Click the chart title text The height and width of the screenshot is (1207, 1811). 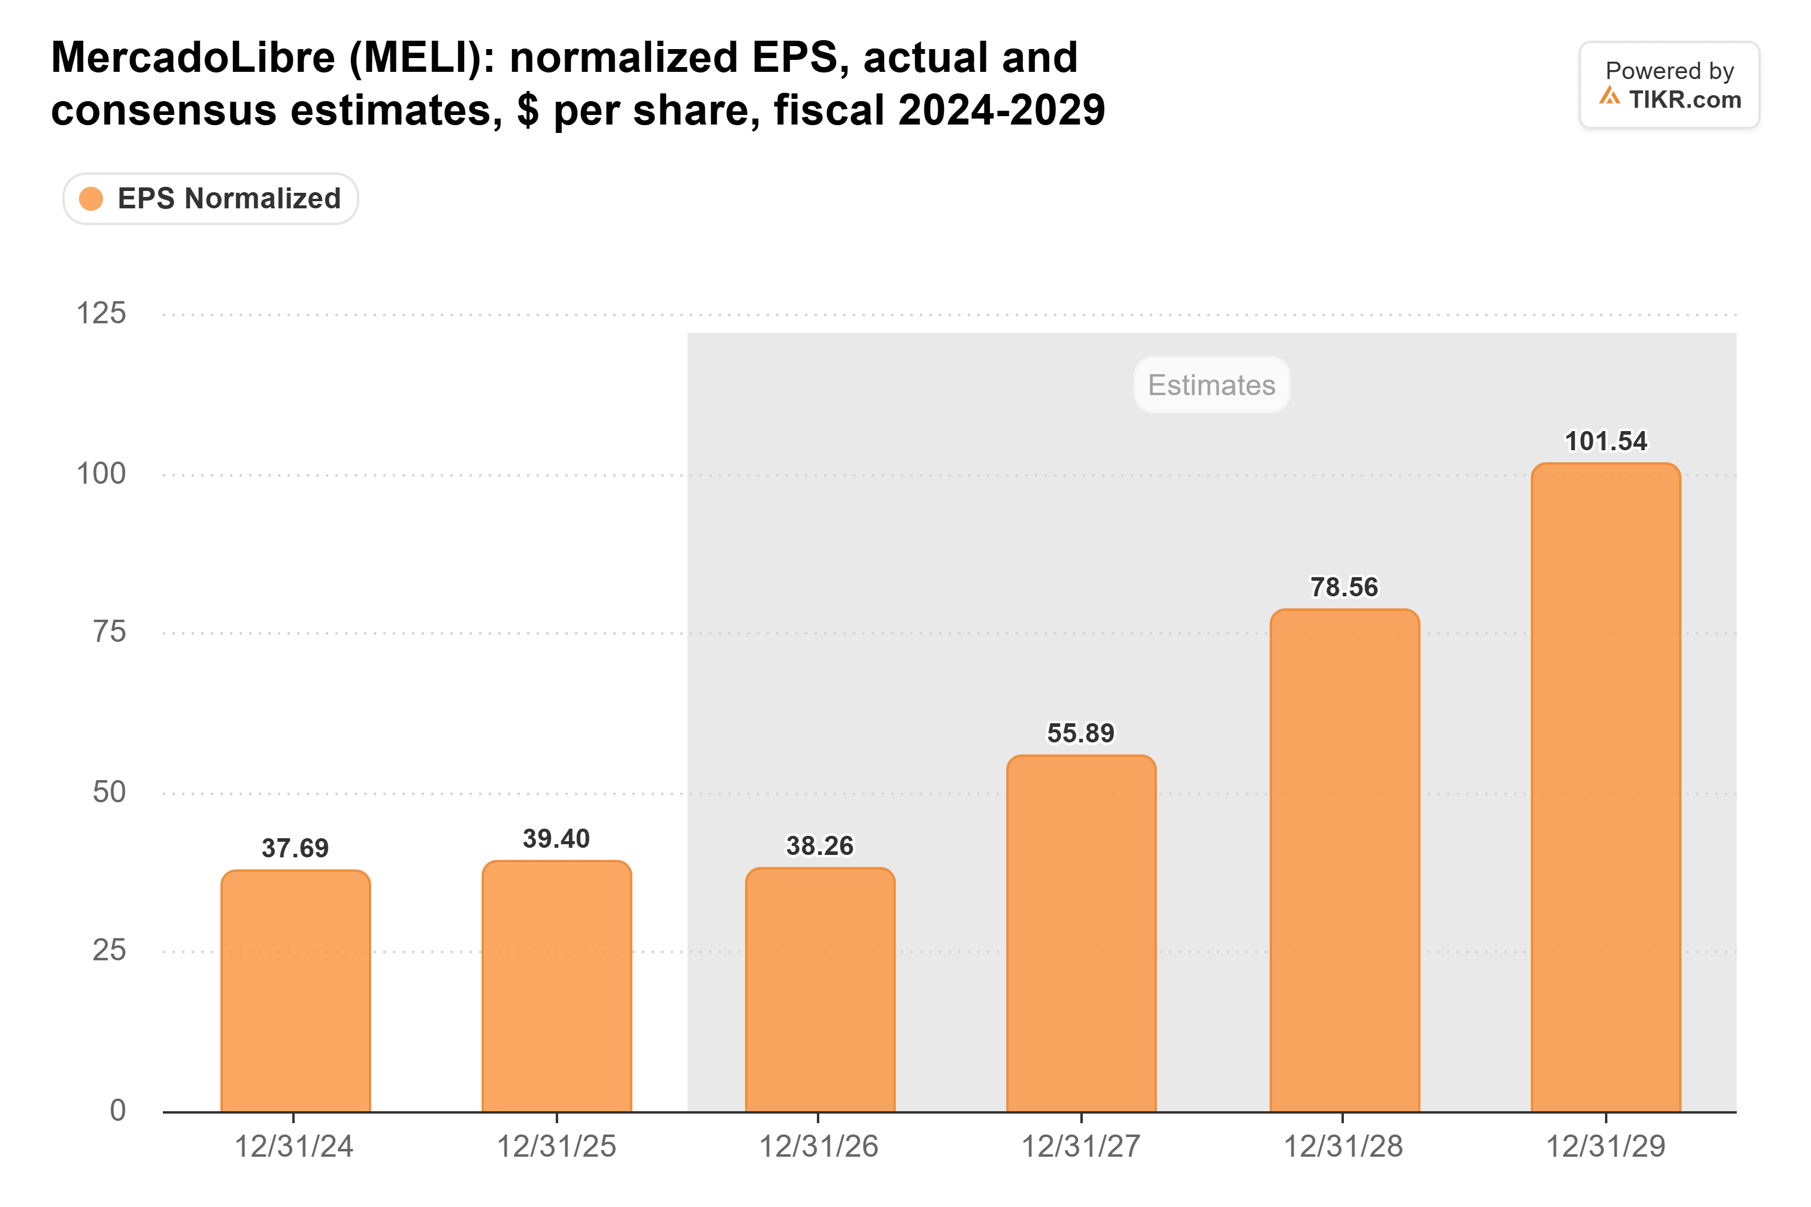click(x=577, y=83)
